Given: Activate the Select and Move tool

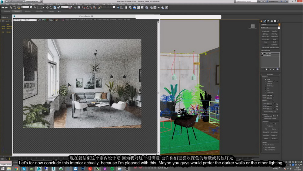Looking at the screenshot, I should pos(47,8).
